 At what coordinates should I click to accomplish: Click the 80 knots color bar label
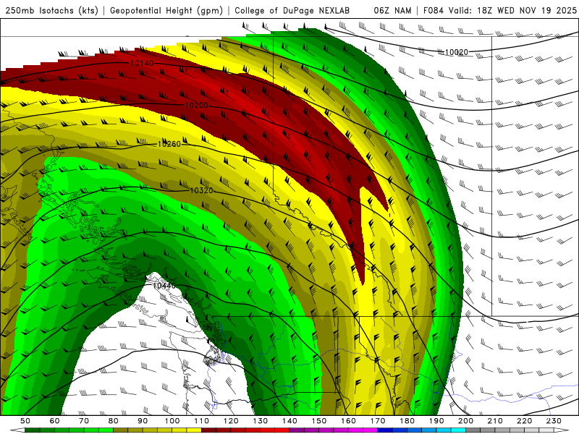114,421
